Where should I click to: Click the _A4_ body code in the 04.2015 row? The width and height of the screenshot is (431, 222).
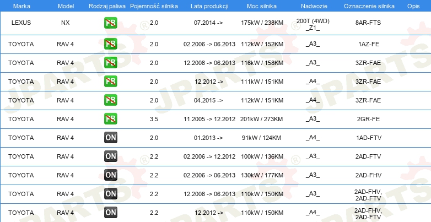(313, 100)
